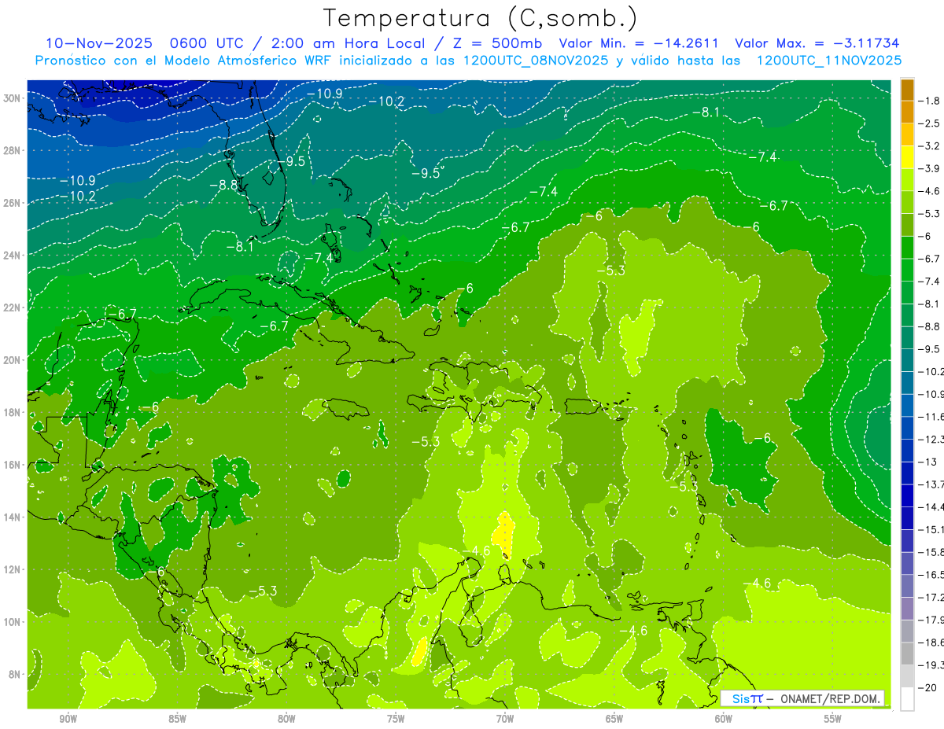Image resolution: width=944 pixels, height=729 pixels.
Task: Click the "-3.9" color scale tick label
Action: point(929,168)
